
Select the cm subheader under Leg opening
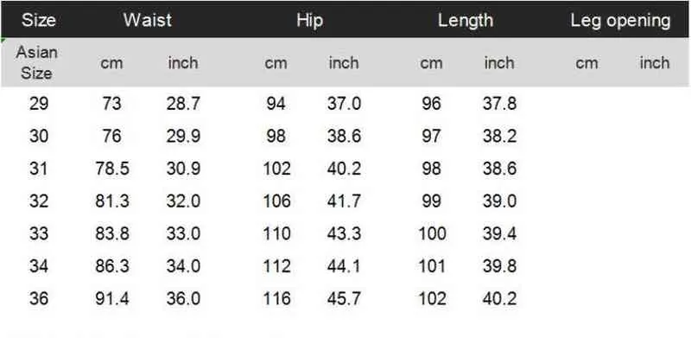coord(586,63)
